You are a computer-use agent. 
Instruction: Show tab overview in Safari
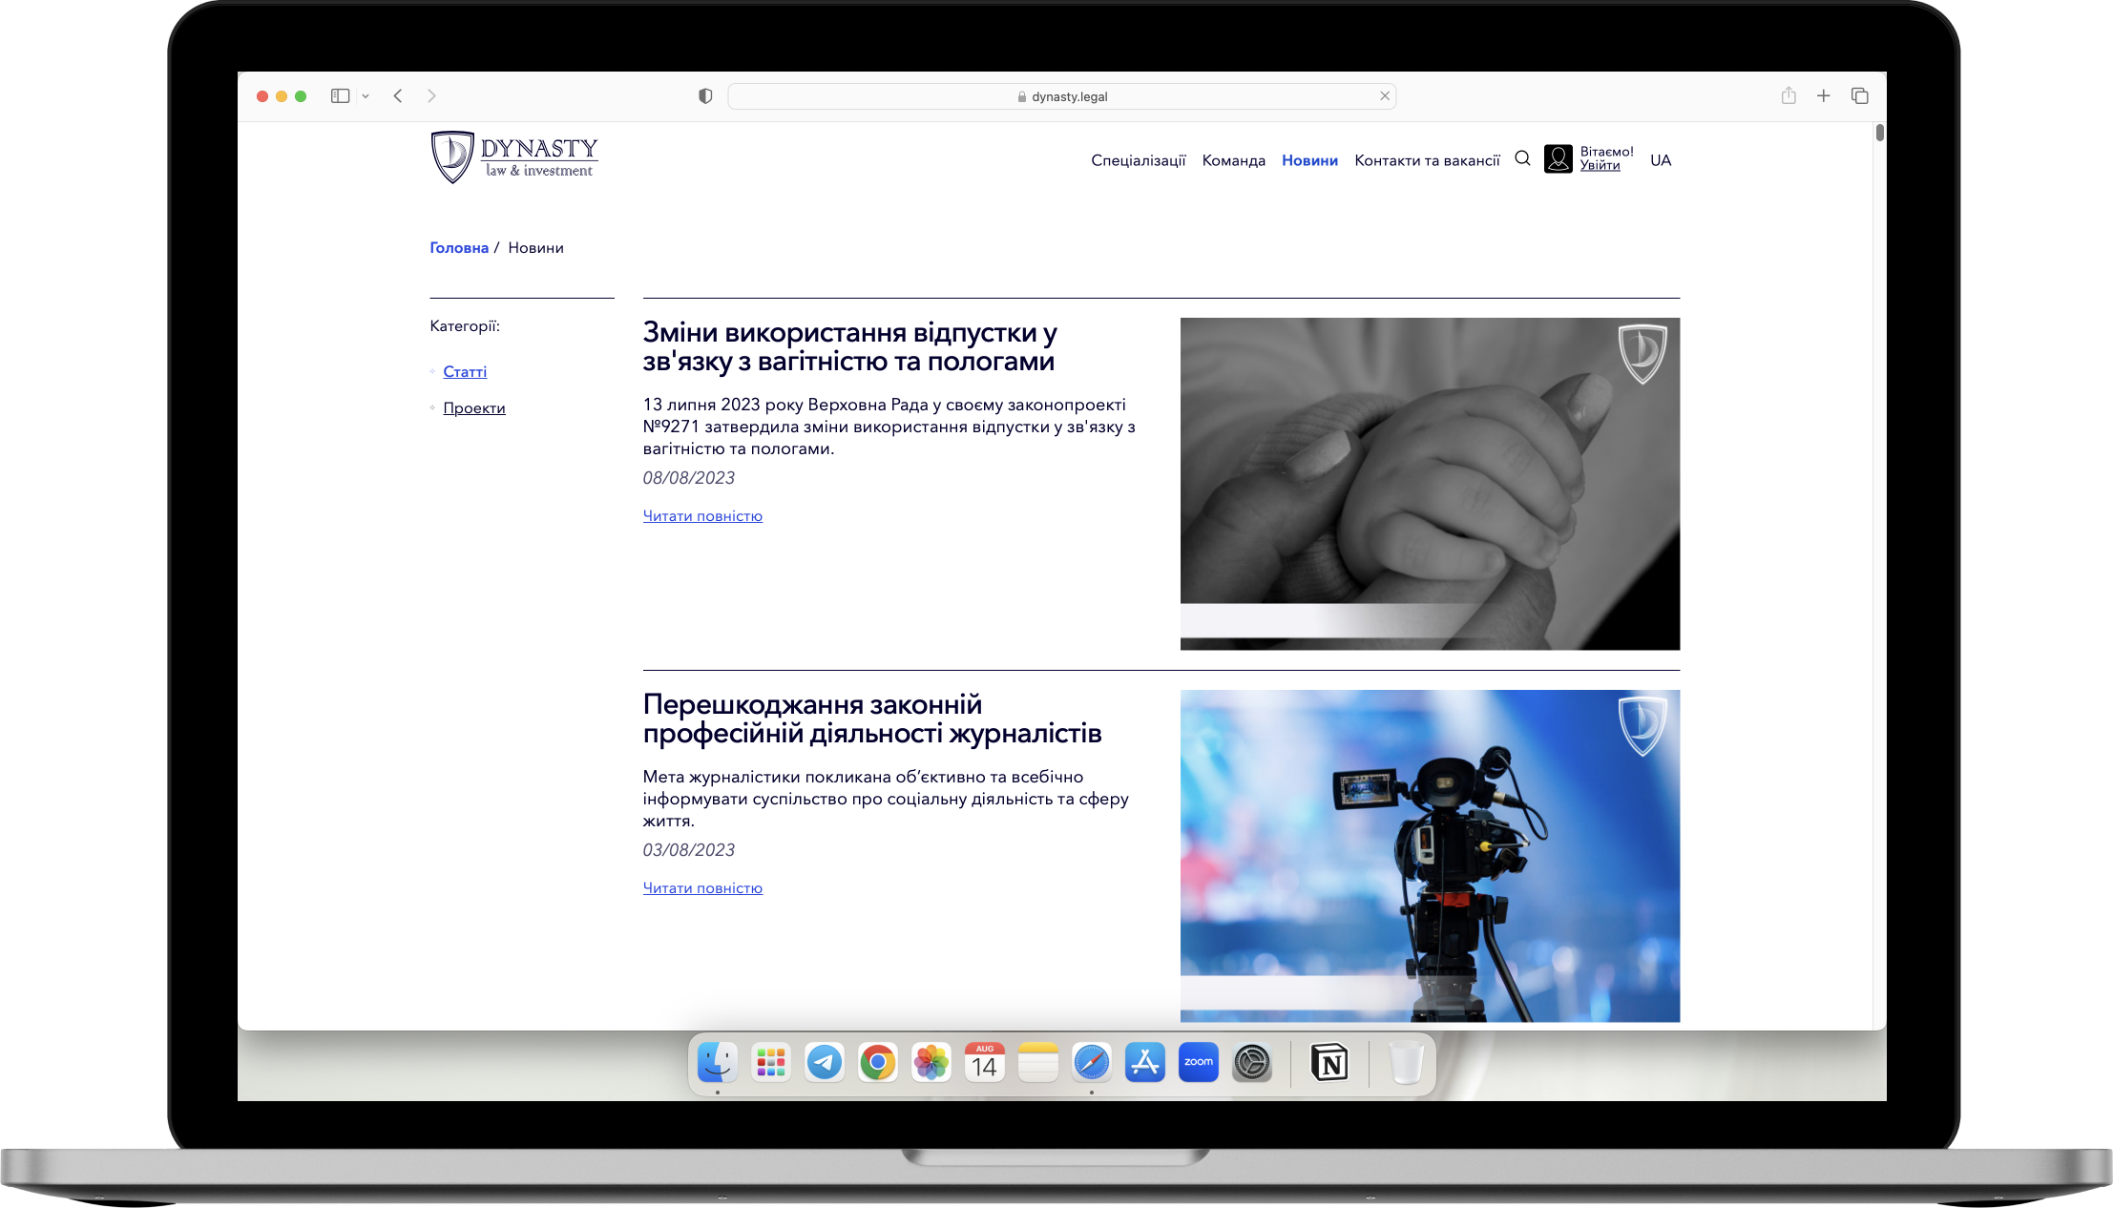point(1859,95)
